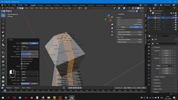Open Firefox from the taskbar
178x100 pixels.
click(x=43, y=97)
